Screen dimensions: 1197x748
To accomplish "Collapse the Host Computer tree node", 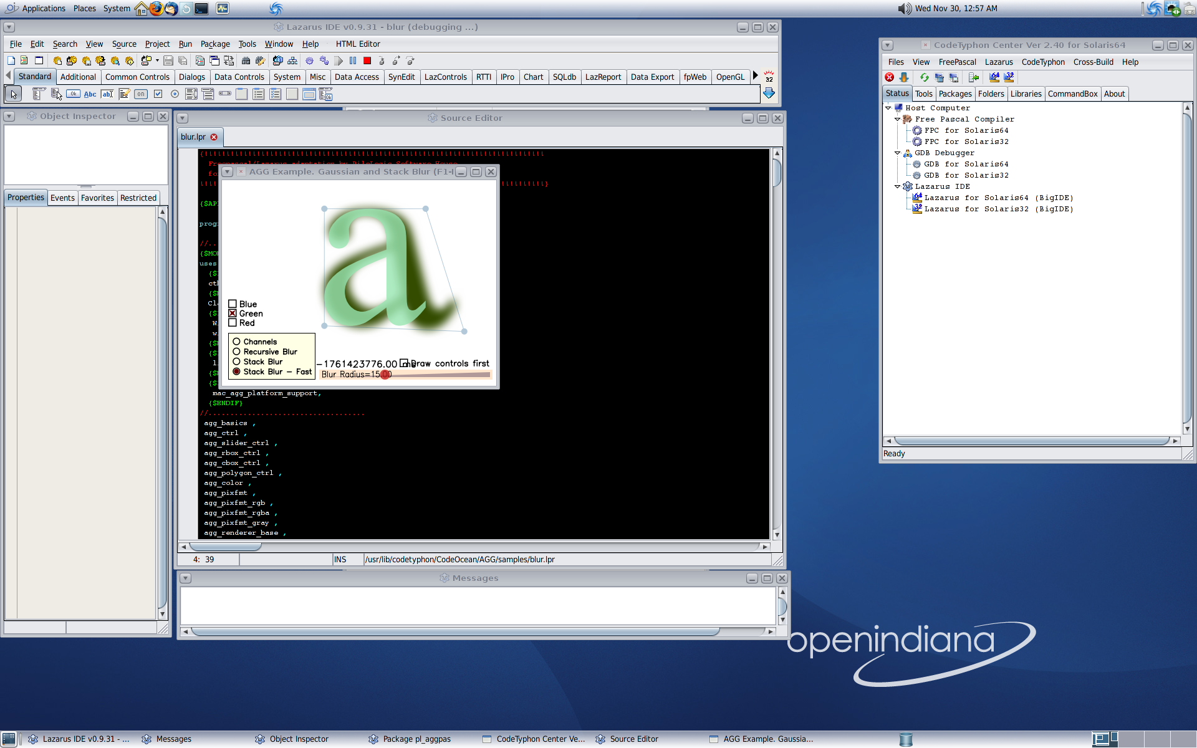I will [888, 108].
